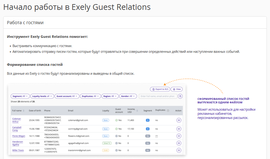The image size is (270, 159).
Task: Click the Duplicates help question icon
Action: (168, 111)
